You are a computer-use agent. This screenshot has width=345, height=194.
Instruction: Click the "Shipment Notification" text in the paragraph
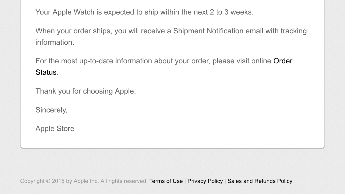(x=208, y=31)
